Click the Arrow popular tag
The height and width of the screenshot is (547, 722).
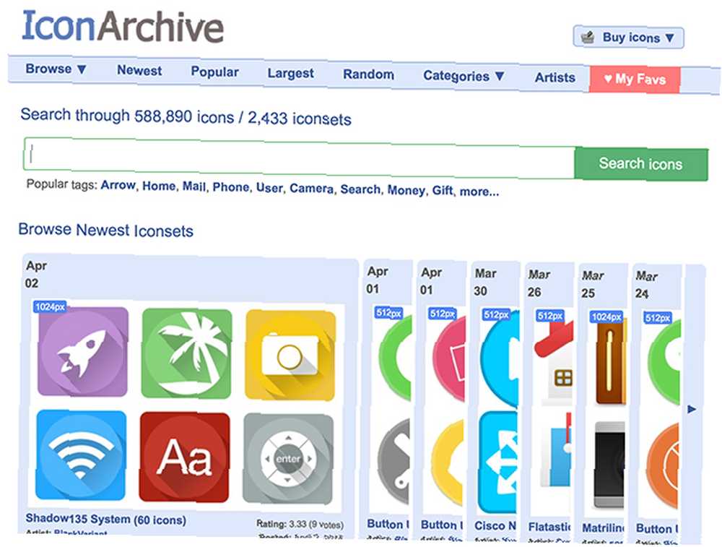click(x=118, y=185)
